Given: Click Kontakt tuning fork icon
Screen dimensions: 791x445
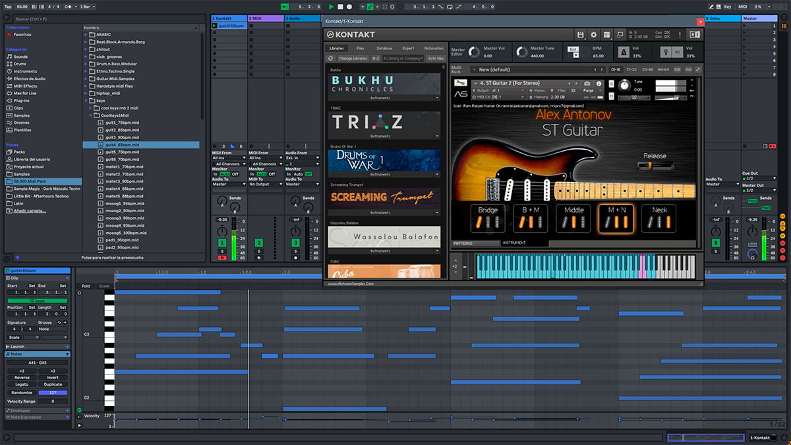Looking at the screenshot, I should point(666,52).
